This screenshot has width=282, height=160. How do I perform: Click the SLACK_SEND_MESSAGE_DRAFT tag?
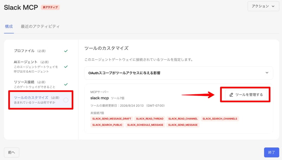[112, 119]
